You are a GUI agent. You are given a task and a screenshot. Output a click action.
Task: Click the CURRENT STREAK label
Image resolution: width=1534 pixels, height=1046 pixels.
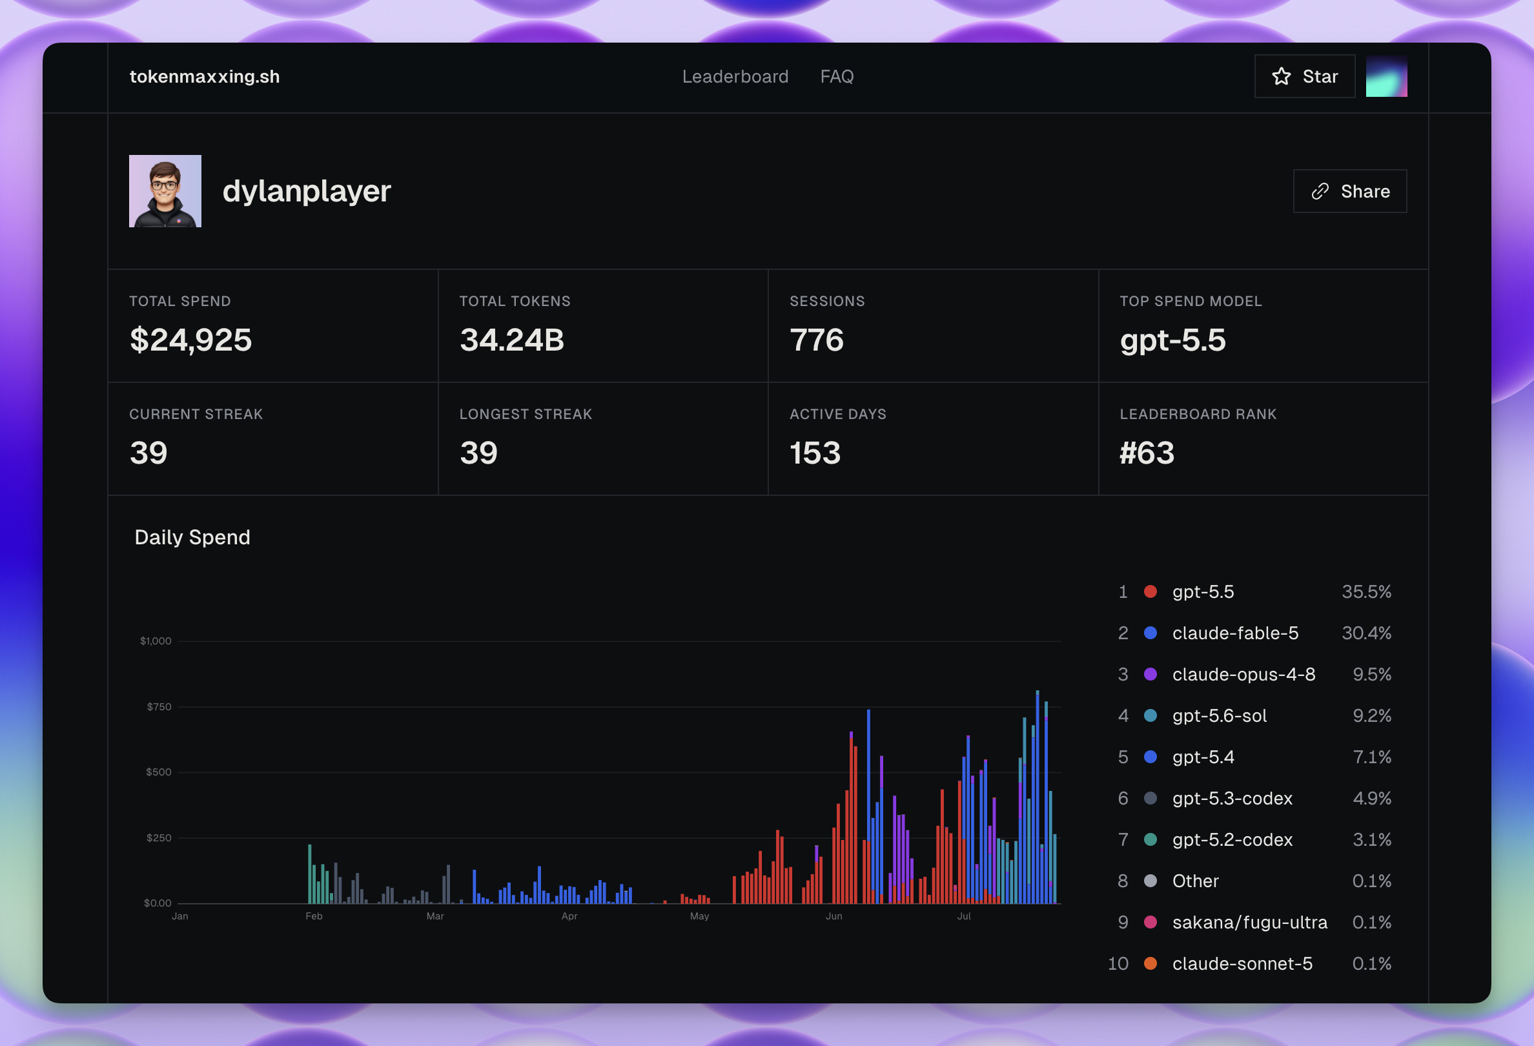(x=196, y=415)
